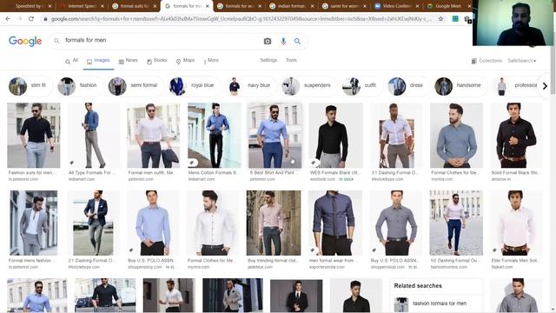Screen dimensions: 556x313
Task: Switch to the indian formals browser tab
Action: click(x=292, y=6)
